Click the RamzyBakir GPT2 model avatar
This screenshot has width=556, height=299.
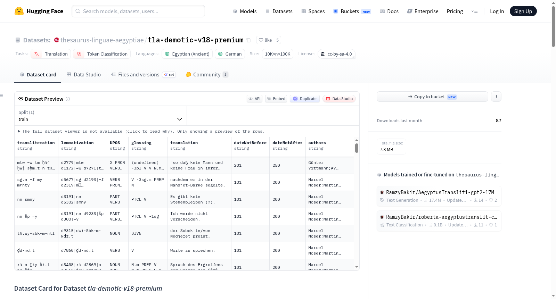tap(382, 192)
